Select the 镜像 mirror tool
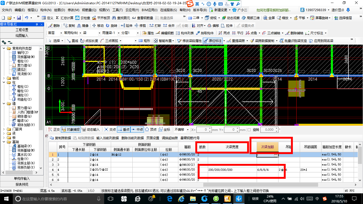Image resolution: width=363 pixels, height=204 pixels. (x=83, y=25)
